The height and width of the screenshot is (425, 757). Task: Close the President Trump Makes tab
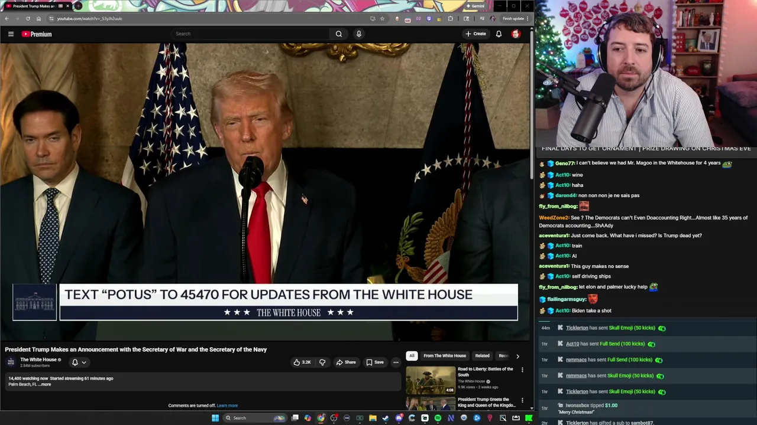[67, 6]
